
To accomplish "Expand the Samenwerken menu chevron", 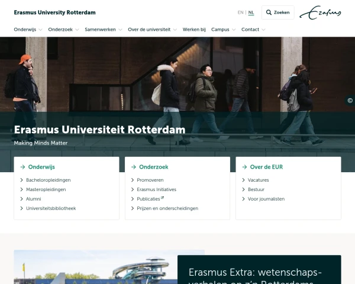I will [x=120, y=30].
